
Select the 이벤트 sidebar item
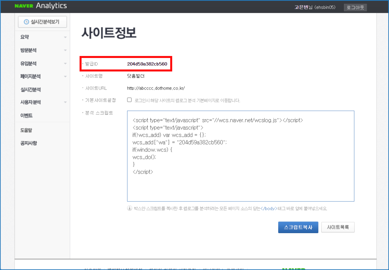pos(26,115)
